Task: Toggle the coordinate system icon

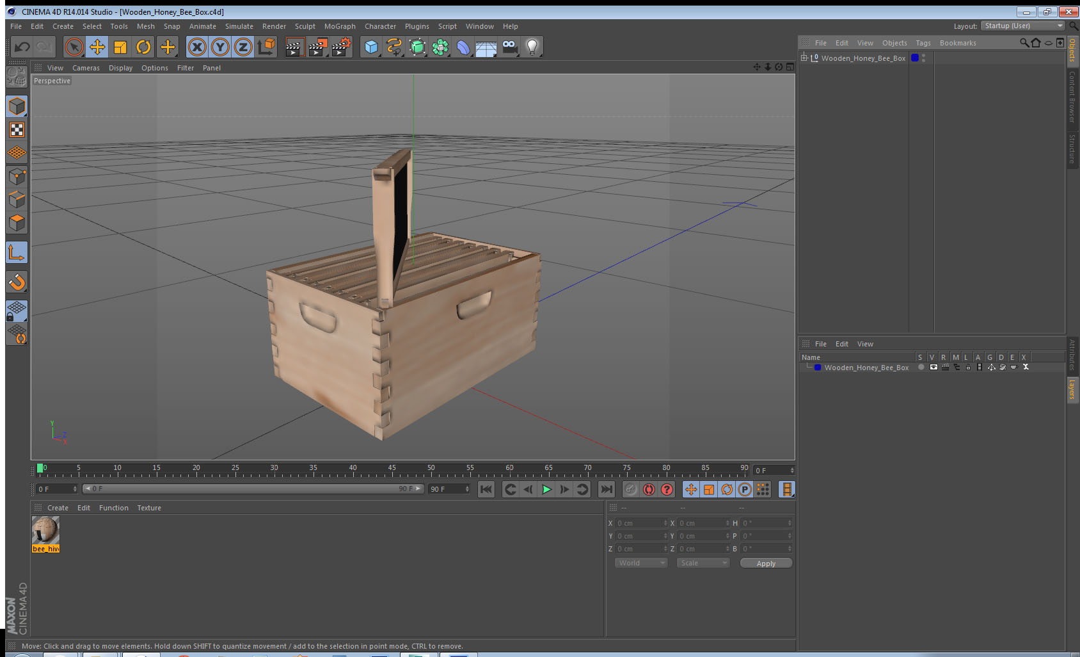Action: click(x=266, y=47)
